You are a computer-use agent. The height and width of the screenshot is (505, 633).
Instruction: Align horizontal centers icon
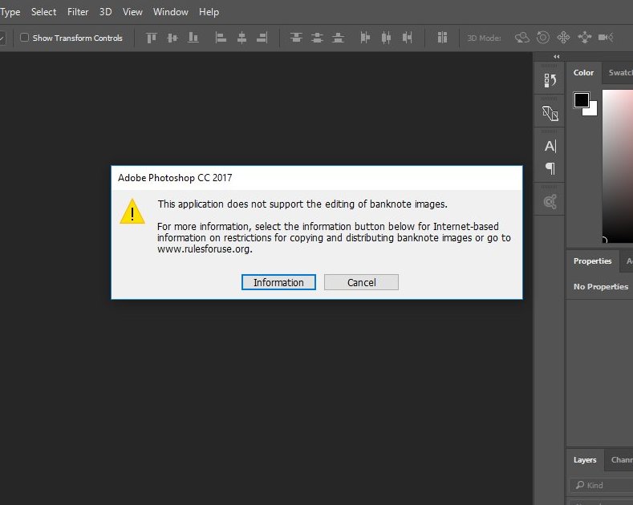click(241, 38)
